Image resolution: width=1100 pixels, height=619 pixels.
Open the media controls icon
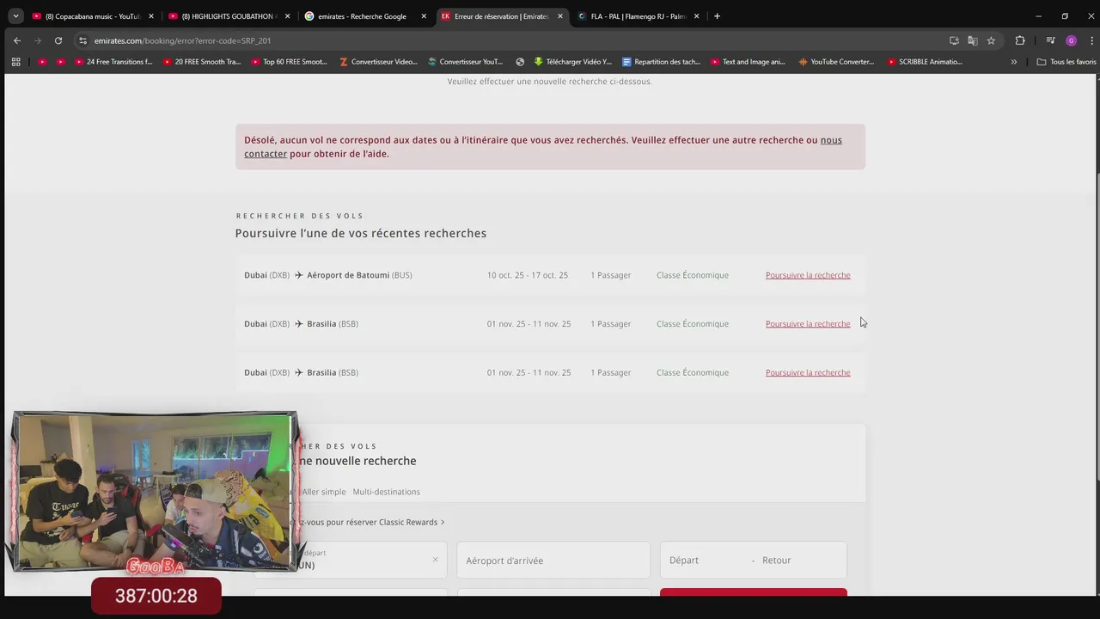(x=1050, y=40)
